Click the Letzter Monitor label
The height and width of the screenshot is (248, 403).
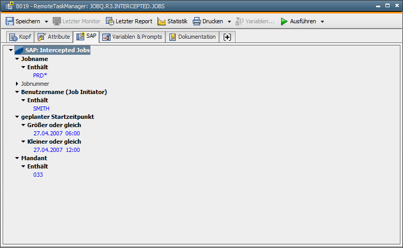pyautogui.click(x=81, y=21)
